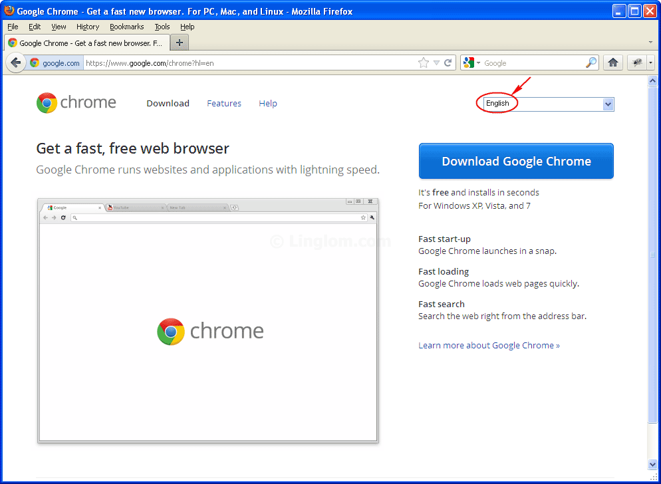Open the Help menu in menu bar
This screenshot has height=484, width=661.
pos(187,27)
